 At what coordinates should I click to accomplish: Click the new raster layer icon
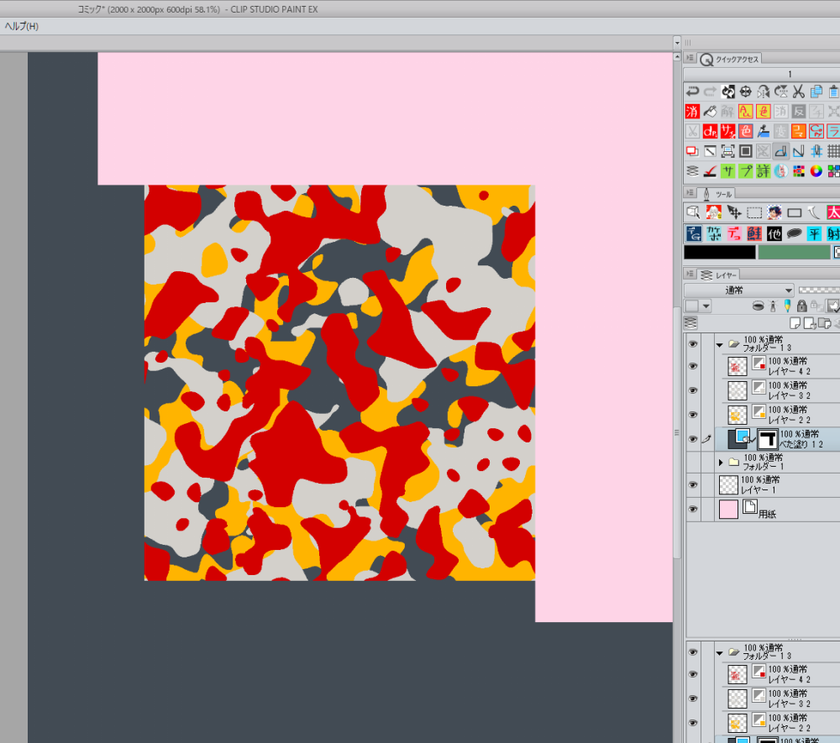point(795,322)
